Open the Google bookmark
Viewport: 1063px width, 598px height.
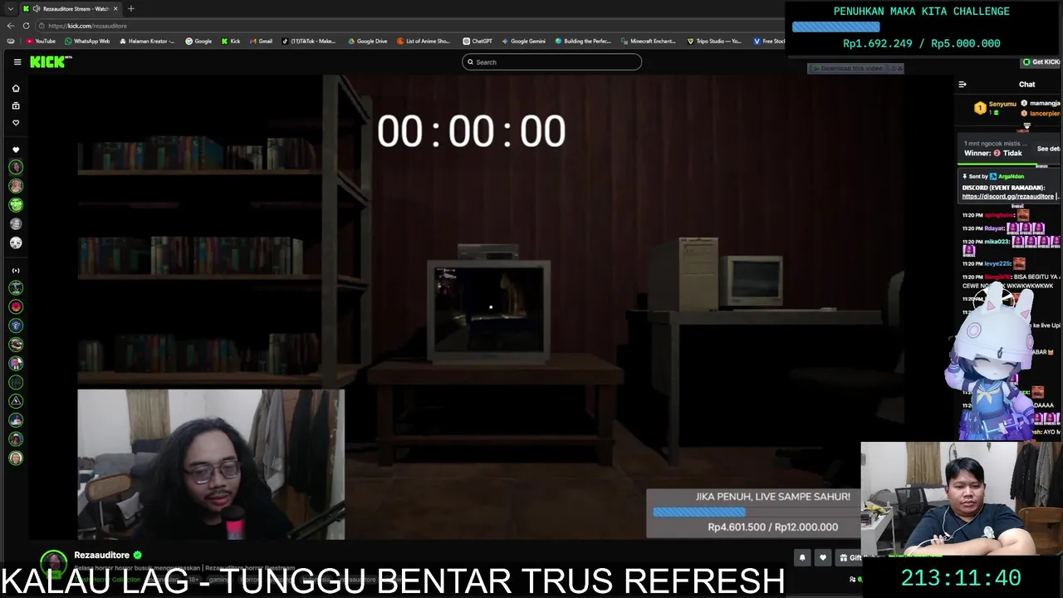click(198, 41)
